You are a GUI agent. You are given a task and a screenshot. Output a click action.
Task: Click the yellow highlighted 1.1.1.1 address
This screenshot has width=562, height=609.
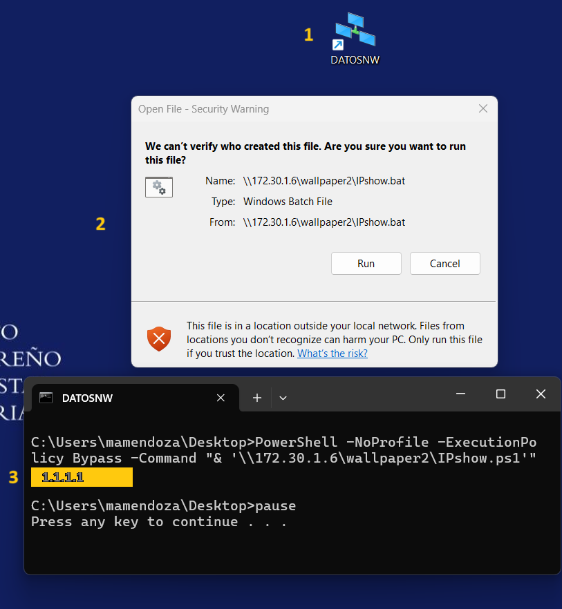pos(81,477)
